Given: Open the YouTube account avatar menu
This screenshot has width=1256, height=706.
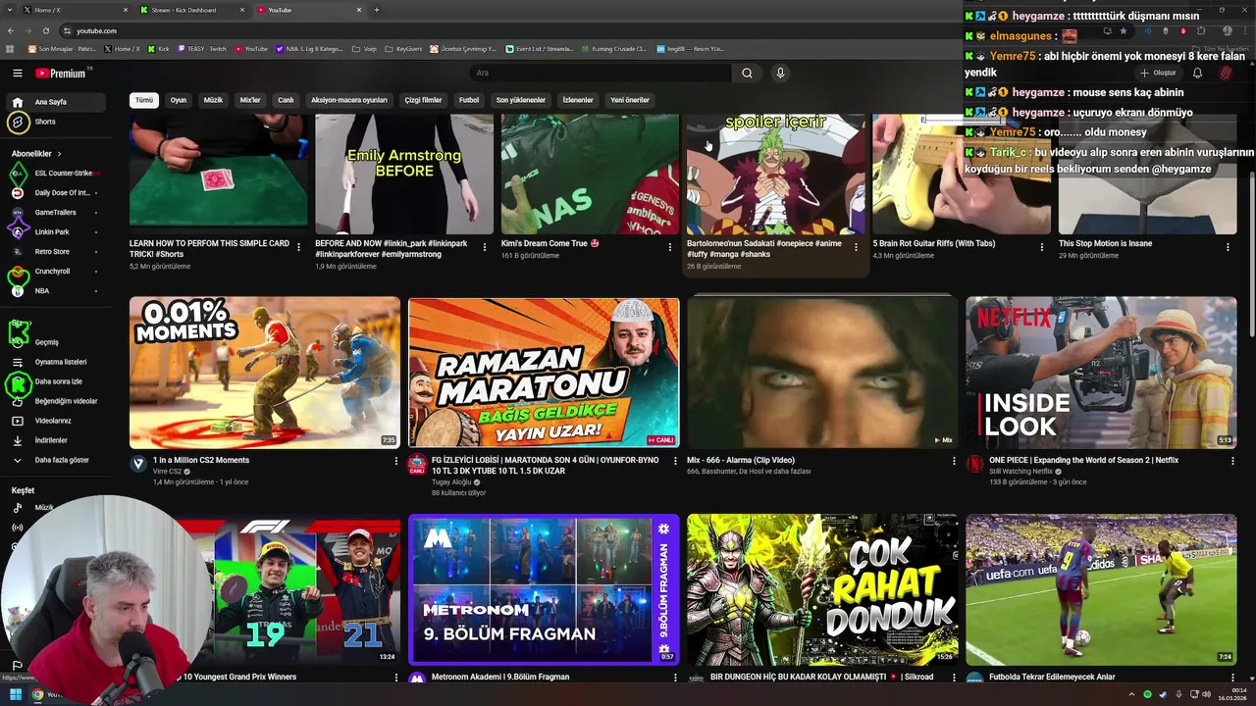Looking at the screenshot, I should 1226,73.
